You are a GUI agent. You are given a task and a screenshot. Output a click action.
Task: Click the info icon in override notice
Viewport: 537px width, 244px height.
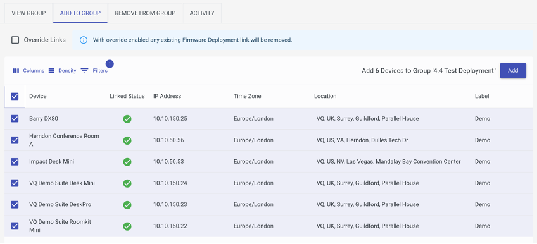(x=83, y=40)
